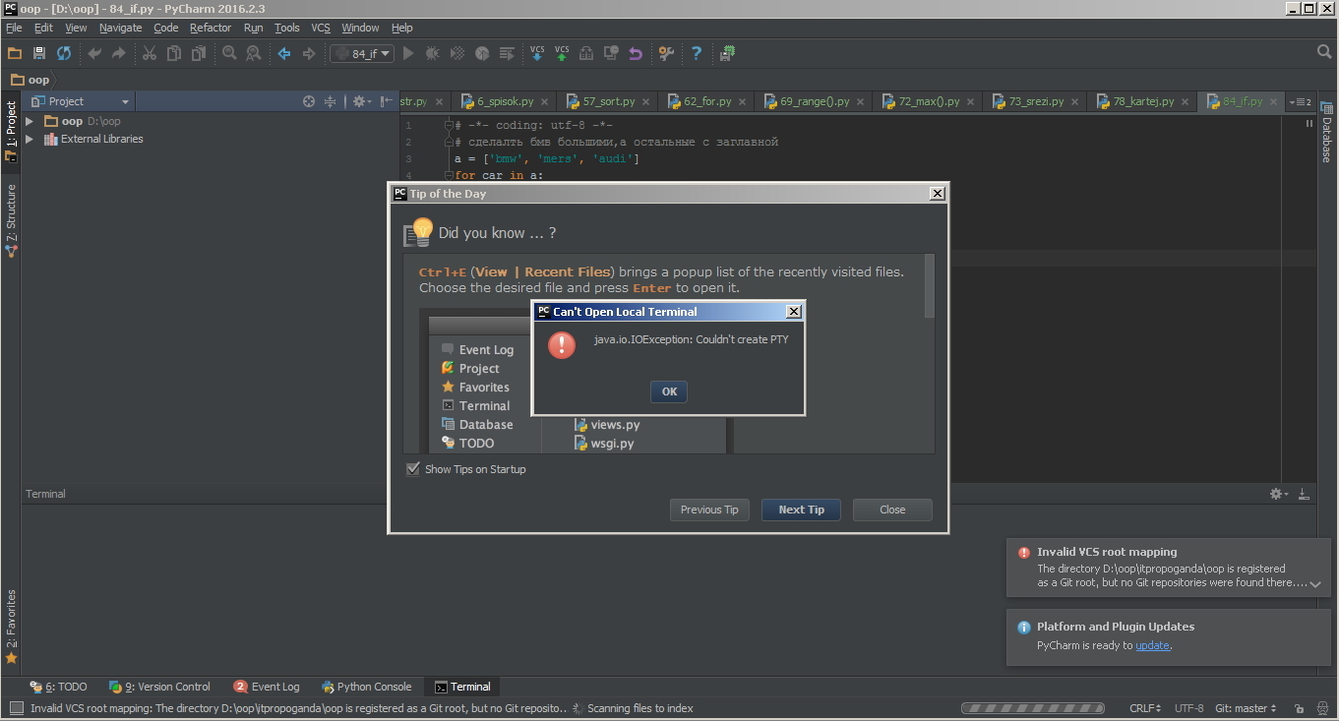
Task: Click the VCS Update Project icon
Action: 537,53
